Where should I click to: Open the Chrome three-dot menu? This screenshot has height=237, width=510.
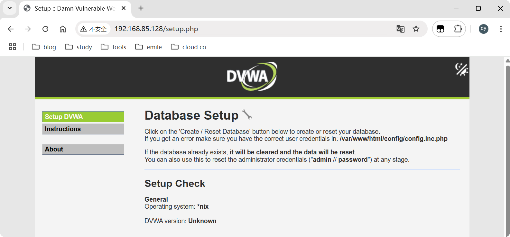[x=501, y=29]
